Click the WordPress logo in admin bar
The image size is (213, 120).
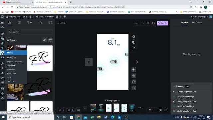pyautogui.click(x=2, y=17)
